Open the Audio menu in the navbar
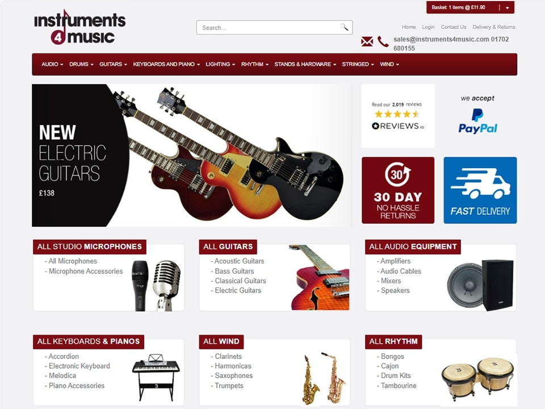The image size is (545, 409). (x=52, y=64)
